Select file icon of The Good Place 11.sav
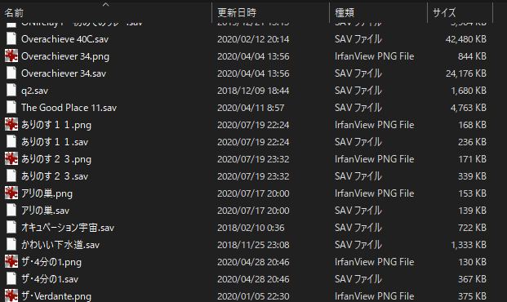Screen dimensions: 507x302 point(11,108)
